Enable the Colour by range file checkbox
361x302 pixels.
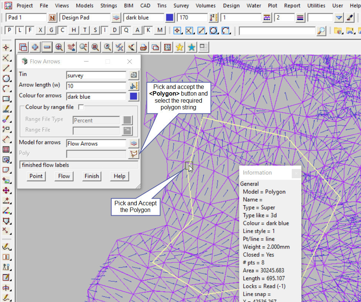81,107
